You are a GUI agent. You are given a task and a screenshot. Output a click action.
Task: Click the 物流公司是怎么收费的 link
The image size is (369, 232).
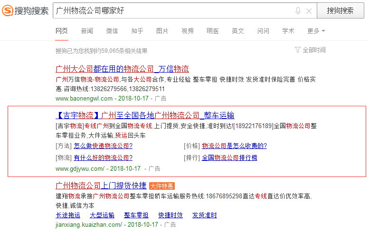[234, 146]
